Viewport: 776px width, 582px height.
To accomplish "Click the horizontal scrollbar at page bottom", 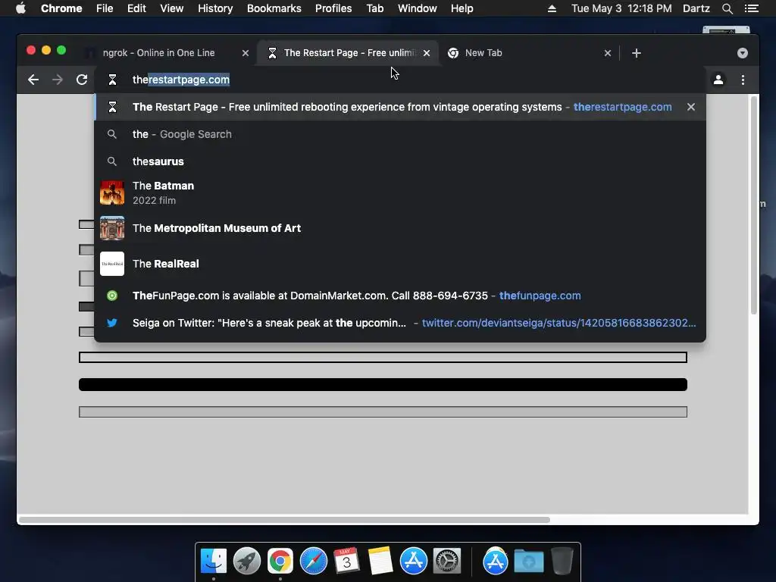I will pos(284,520).
